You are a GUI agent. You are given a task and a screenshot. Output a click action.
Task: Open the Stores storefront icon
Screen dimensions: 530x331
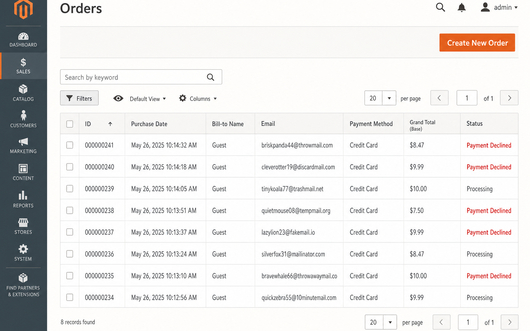click(23, 222)
